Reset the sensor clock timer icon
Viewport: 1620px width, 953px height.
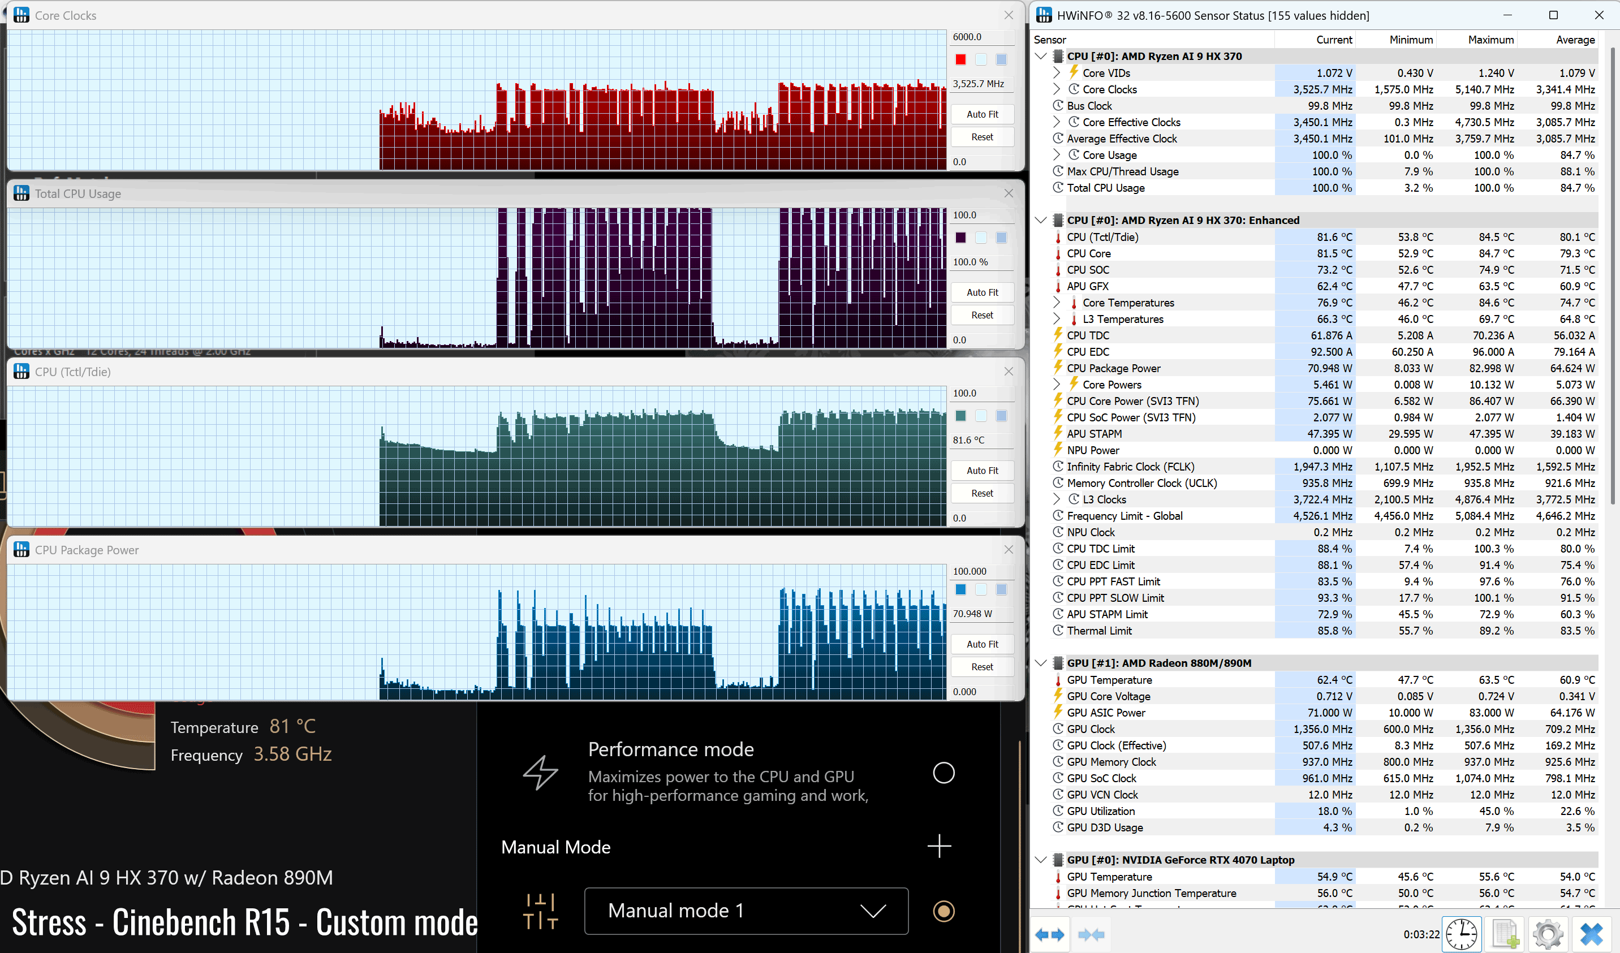1462,934
